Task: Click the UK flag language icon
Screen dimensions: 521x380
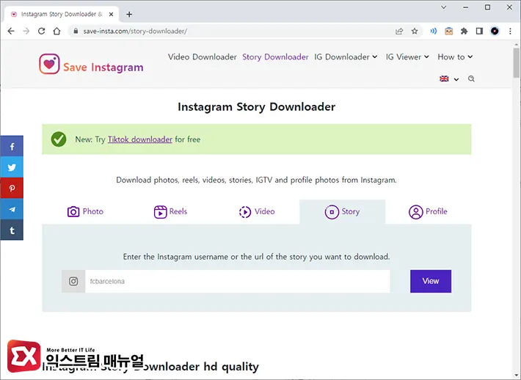Action: pos(444,78)
